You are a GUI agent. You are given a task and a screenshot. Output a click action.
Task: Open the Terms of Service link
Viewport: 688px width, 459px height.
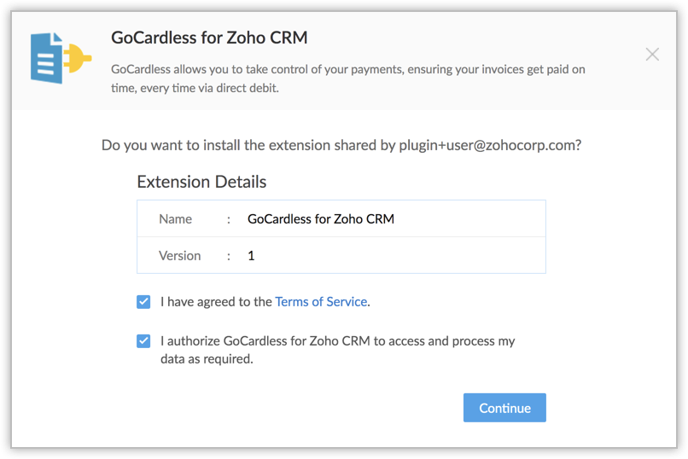pyautogui.click(x=321, y=302)
